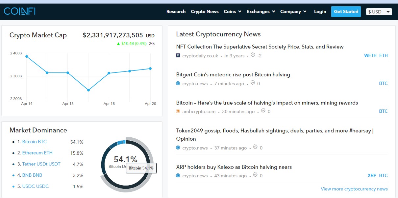
Task: Click the crypto.news favicon under the Token2049 article
Action: [178, 148]
